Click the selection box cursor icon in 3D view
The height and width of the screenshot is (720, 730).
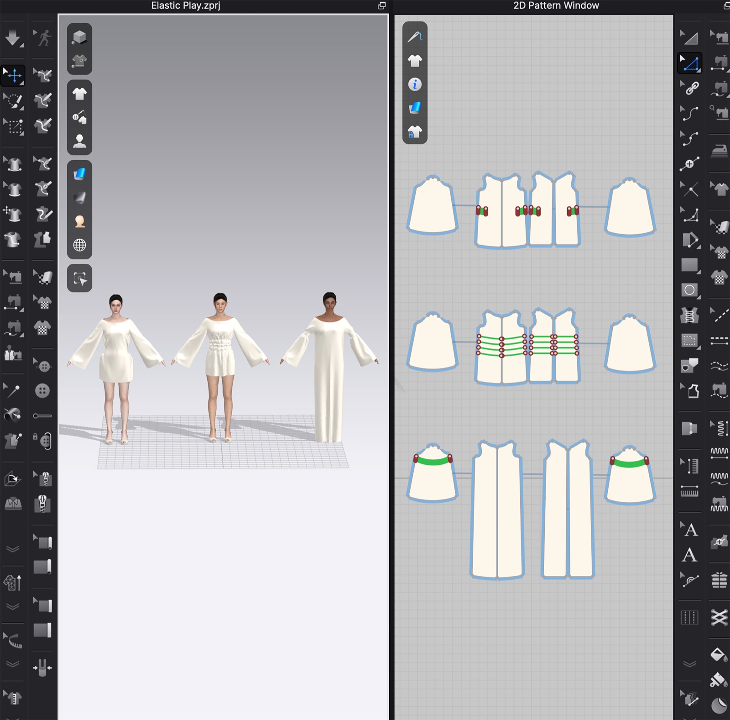click(x=79, y=278)
